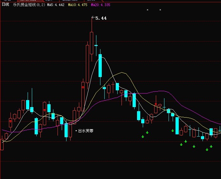Select the magenta MA20:4.335 value
The image size is (221, 179).
click(x=100, y=5)
